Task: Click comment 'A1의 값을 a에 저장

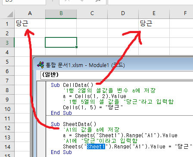Action: coord(91,130)
